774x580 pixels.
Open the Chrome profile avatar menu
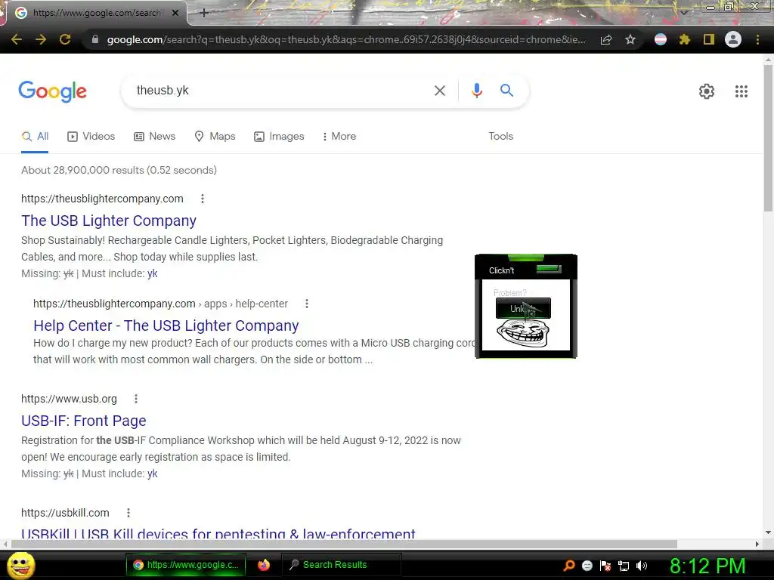pyautogui.click(x=733, y=39)
